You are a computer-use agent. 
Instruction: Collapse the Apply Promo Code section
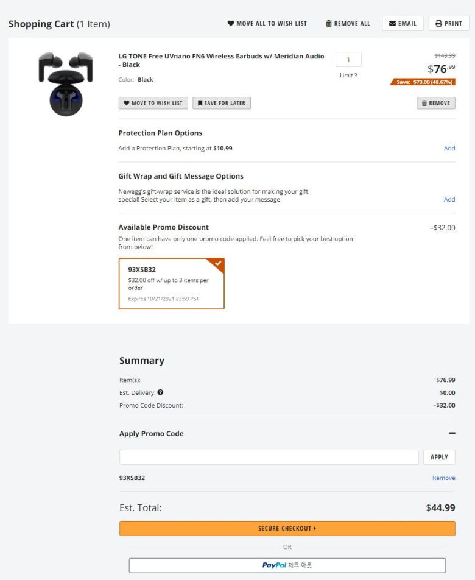(452, 433)
